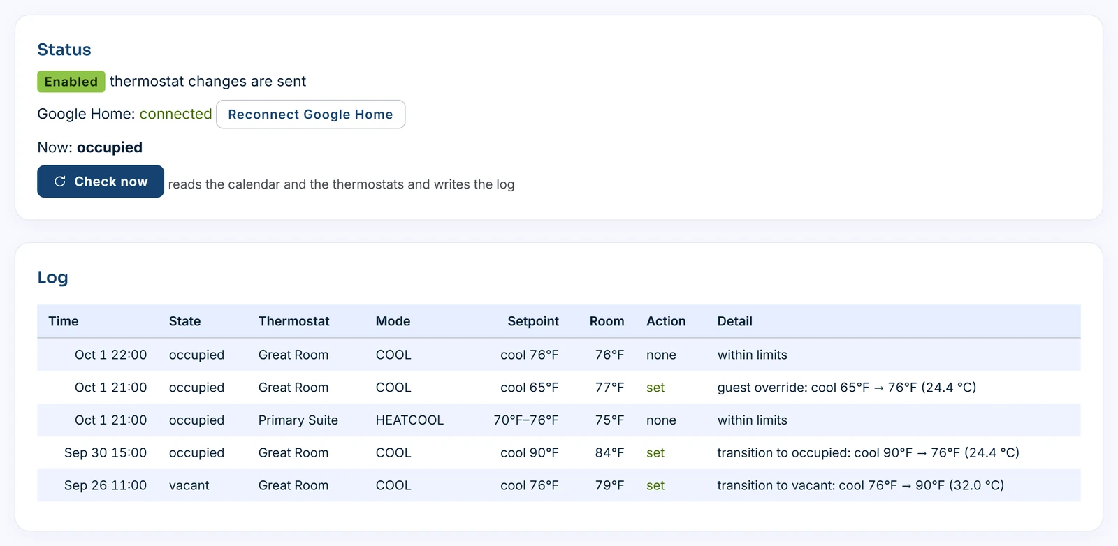The width and height of the screenshot is (1118, 546).
Task: Click the 'cool 65°F' setpoint cell
Action: (x=530, y=388)
